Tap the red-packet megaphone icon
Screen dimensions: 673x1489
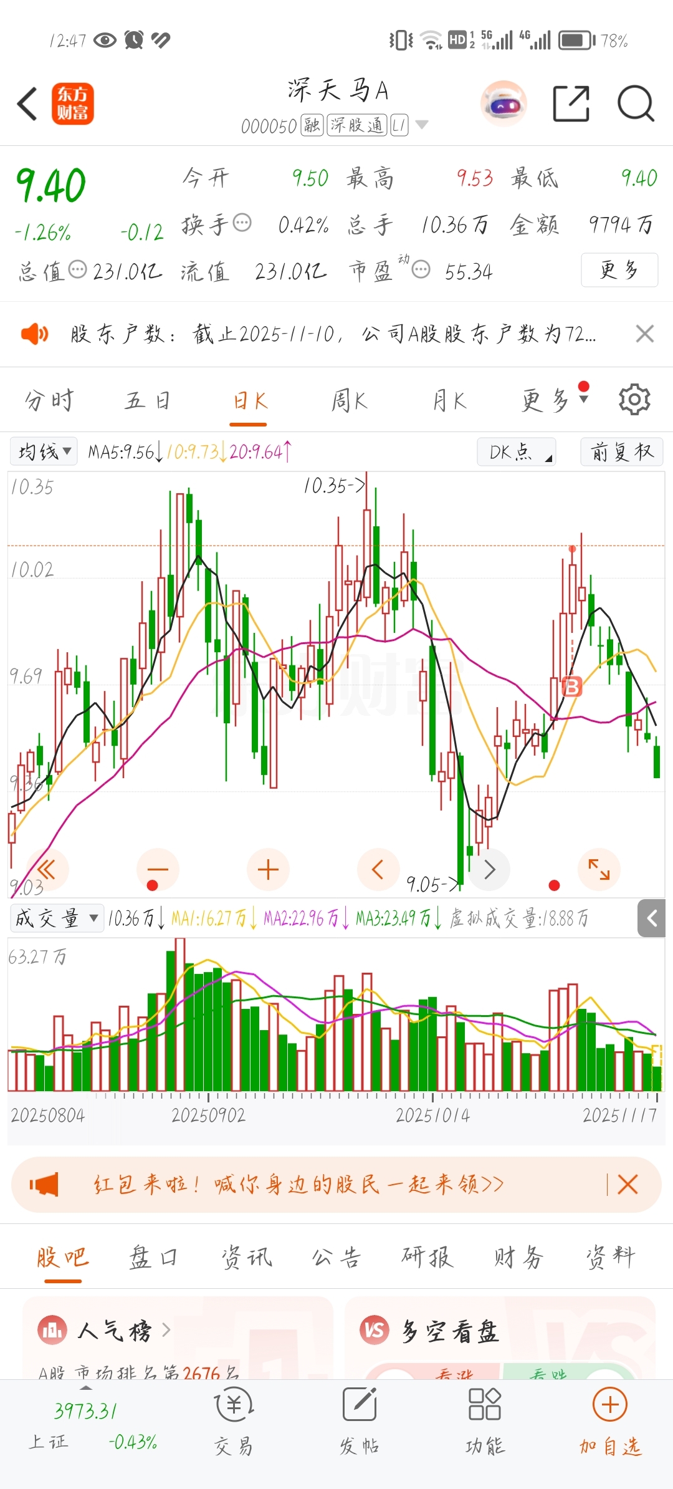(44, 1185)
